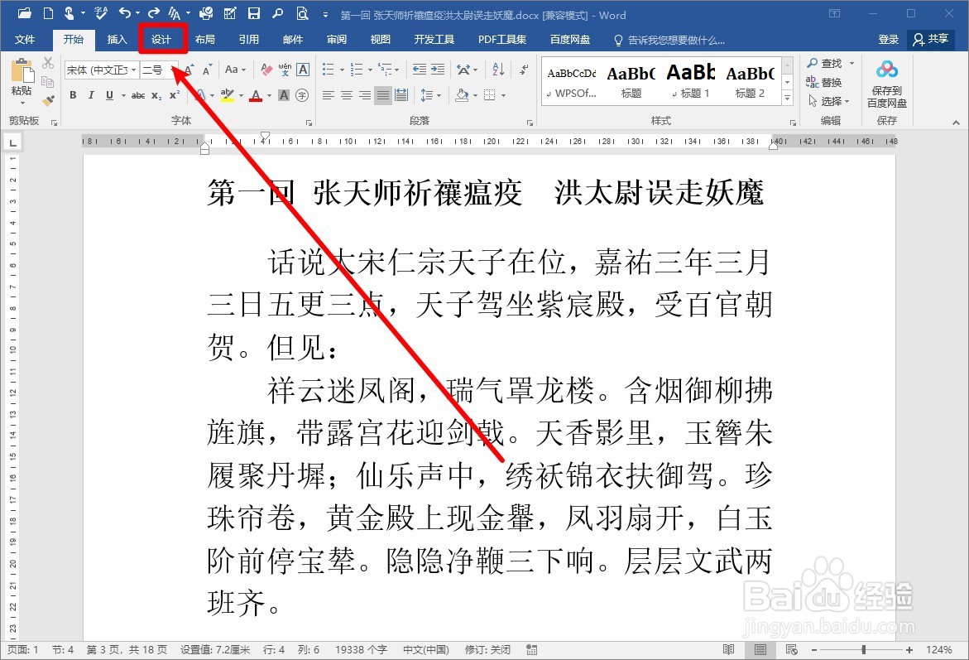Expand paste options arrow under 粘贴
969x660 pixels.
coord(22,104)
